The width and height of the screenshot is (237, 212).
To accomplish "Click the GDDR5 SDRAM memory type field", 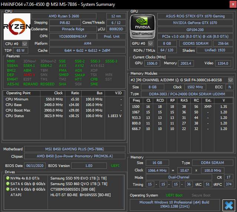I will tap(195, 44).
